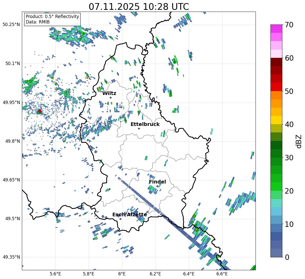Click the colorbar tick label 40
This screenshot has height=279, width=305.
[x=289, y=124]
